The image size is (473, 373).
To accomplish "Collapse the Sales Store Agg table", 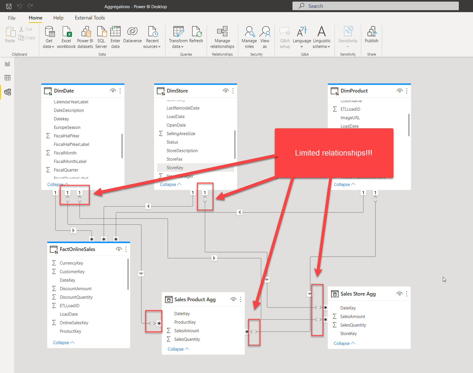I will (344, 343).
